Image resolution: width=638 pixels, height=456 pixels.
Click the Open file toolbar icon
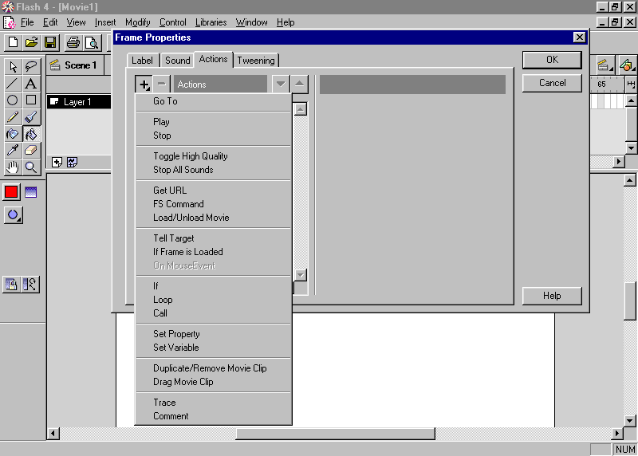click(31, 42)
